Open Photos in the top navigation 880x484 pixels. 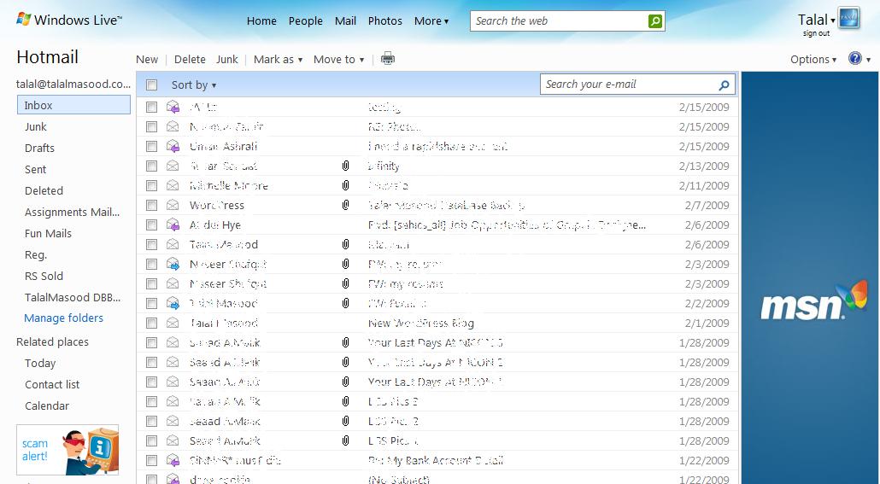click(385, 20)
